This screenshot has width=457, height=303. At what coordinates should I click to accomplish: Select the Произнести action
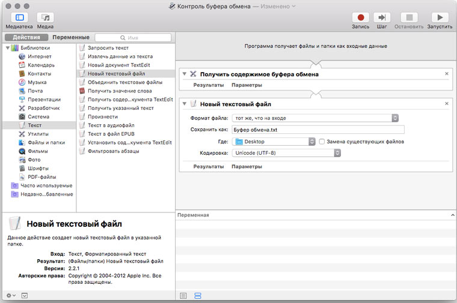(x=103, y=116)
